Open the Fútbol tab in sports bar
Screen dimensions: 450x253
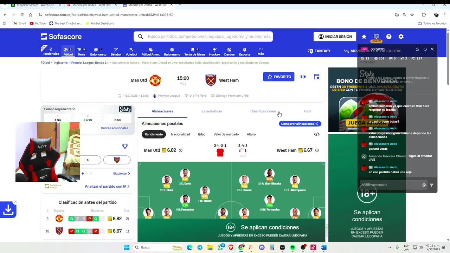point(68,51)
